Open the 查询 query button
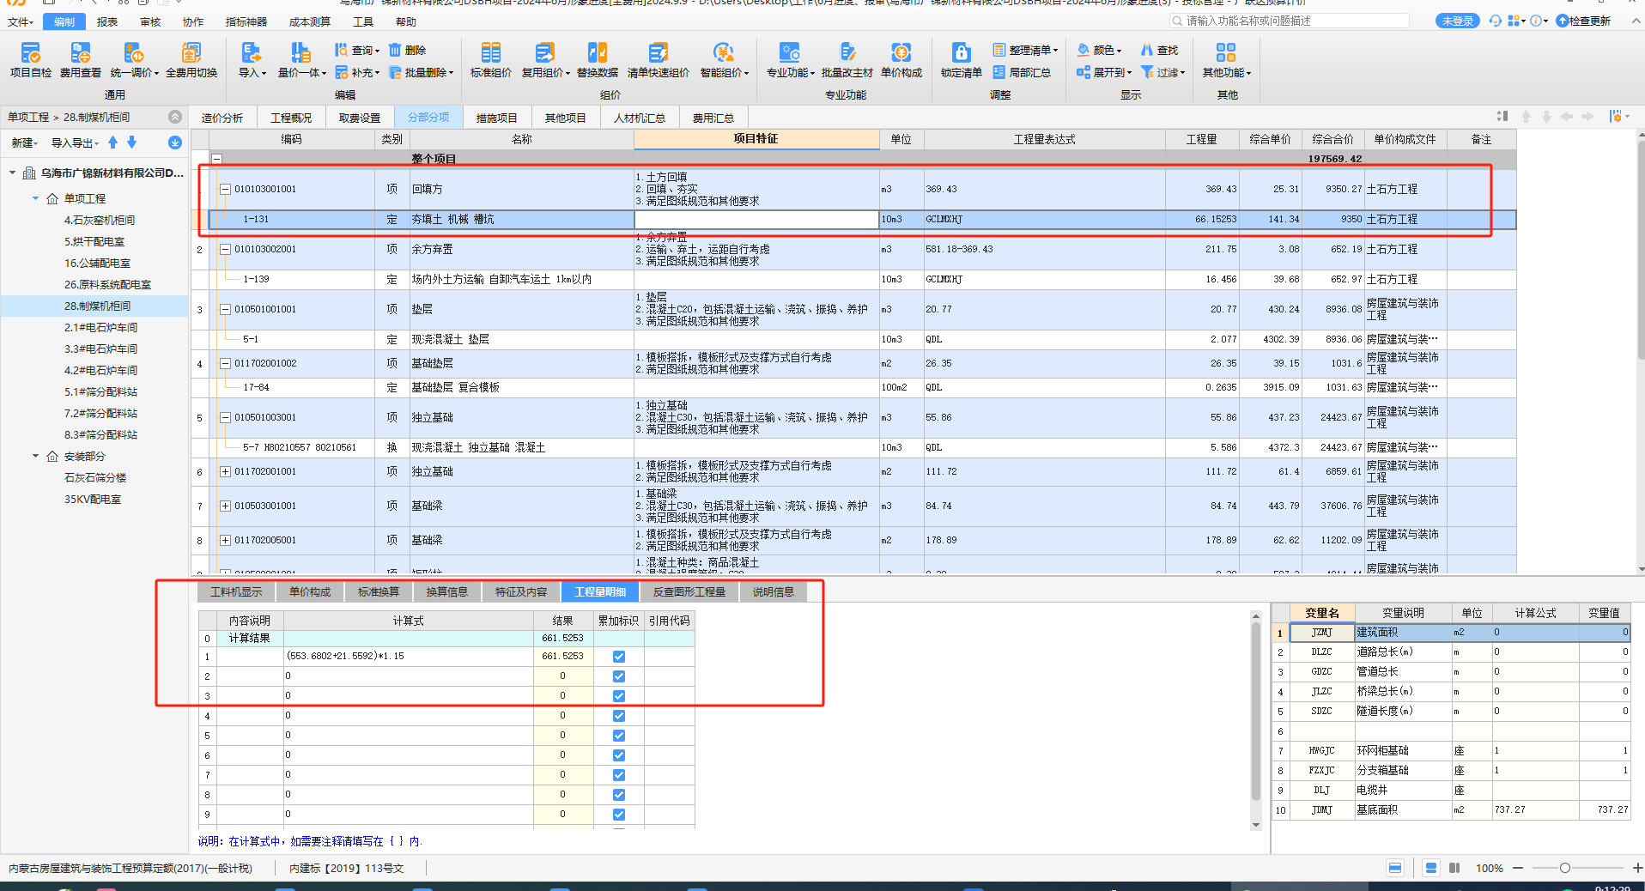1645x891 pixels. pos(357,50)
